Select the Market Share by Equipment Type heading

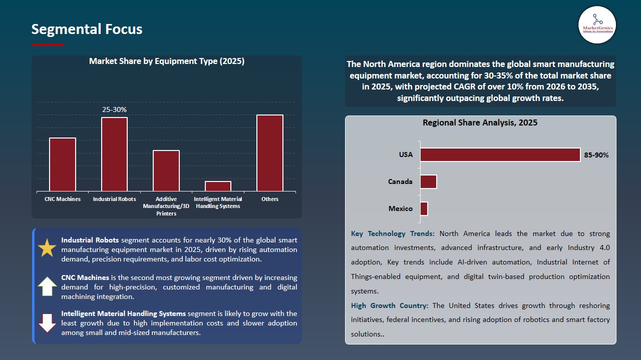tap(166, 61)
